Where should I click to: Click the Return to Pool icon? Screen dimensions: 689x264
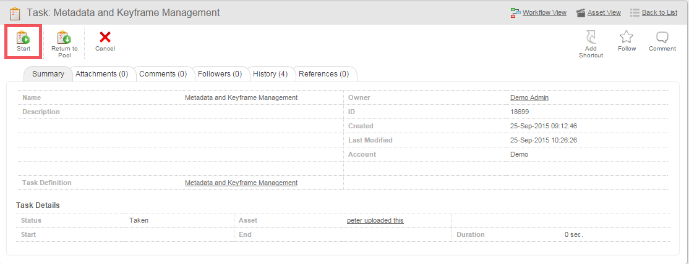click(64, 38)
